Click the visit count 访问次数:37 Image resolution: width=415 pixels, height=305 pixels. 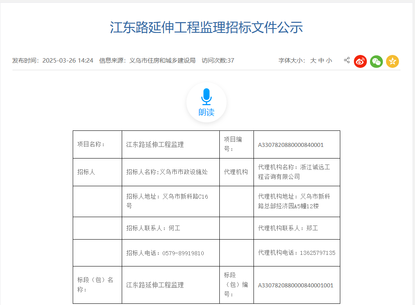coord(218,61)
